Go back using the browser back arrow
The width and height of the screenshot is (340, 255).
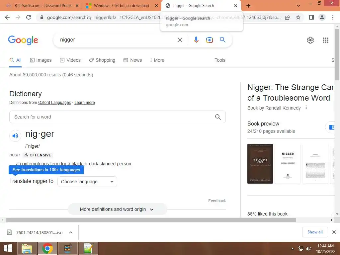(7, 17)
